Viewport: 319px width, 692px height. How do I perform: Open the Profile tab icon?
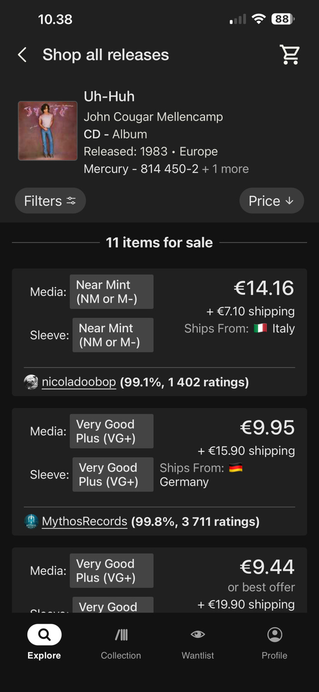(x=275, y=634)
